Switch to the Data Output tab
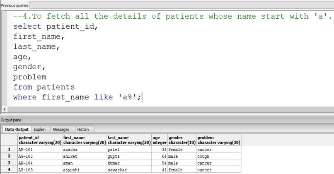Image resolution: width=334 pixels, height=174 pixels. (17, 129)
